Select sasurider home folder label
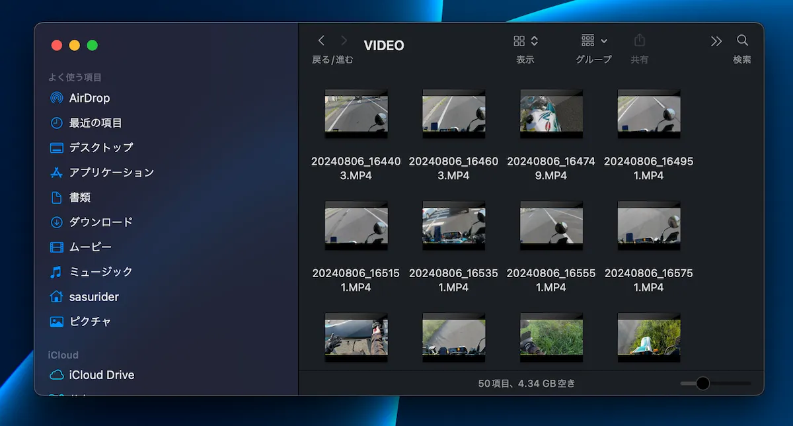 [94, 297]
